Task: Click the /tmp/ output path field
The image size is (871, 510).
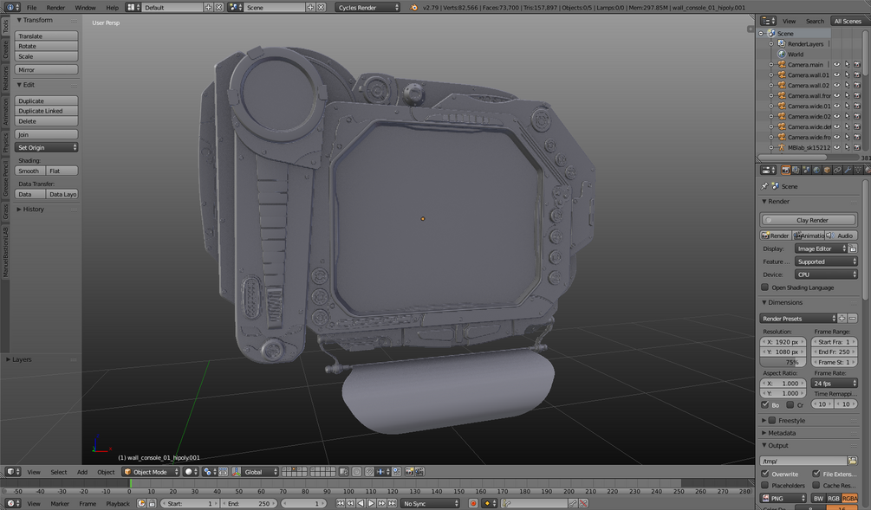Action: 803,461
